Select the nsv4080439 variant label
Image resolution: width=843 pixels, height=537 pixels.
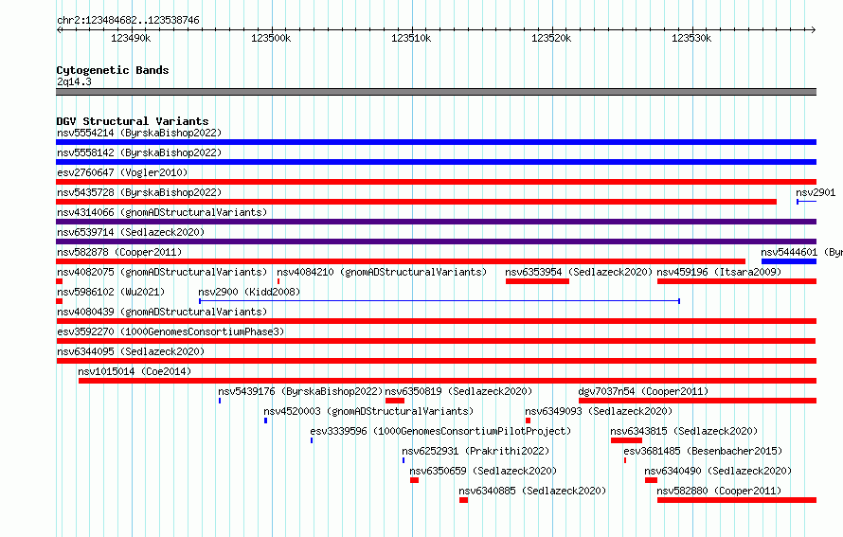[162, 312]
